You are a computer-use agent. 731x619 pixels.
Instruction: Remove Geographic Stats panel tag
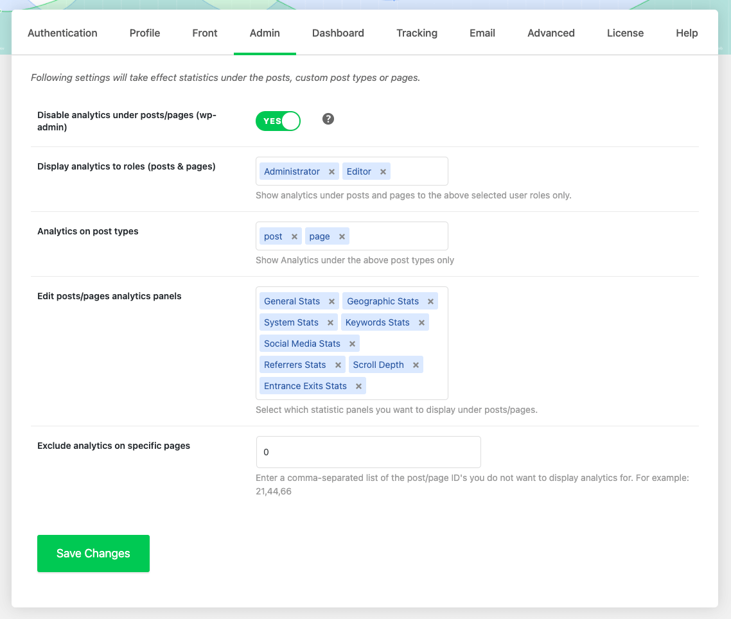(x=430, y=302)
